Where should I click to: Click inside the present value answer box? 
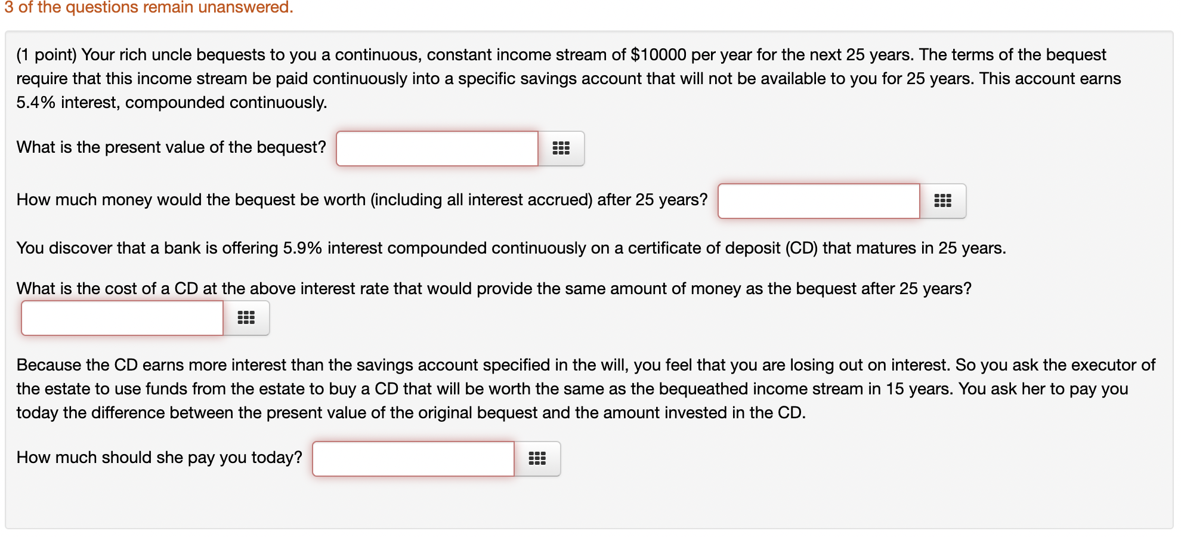pyautogui.click(x=437, y=149)
